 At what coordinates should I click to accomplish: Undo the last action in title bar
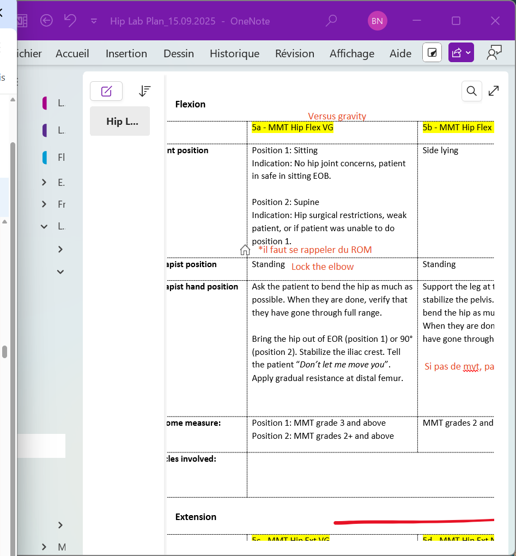click(x=70, y=21)
